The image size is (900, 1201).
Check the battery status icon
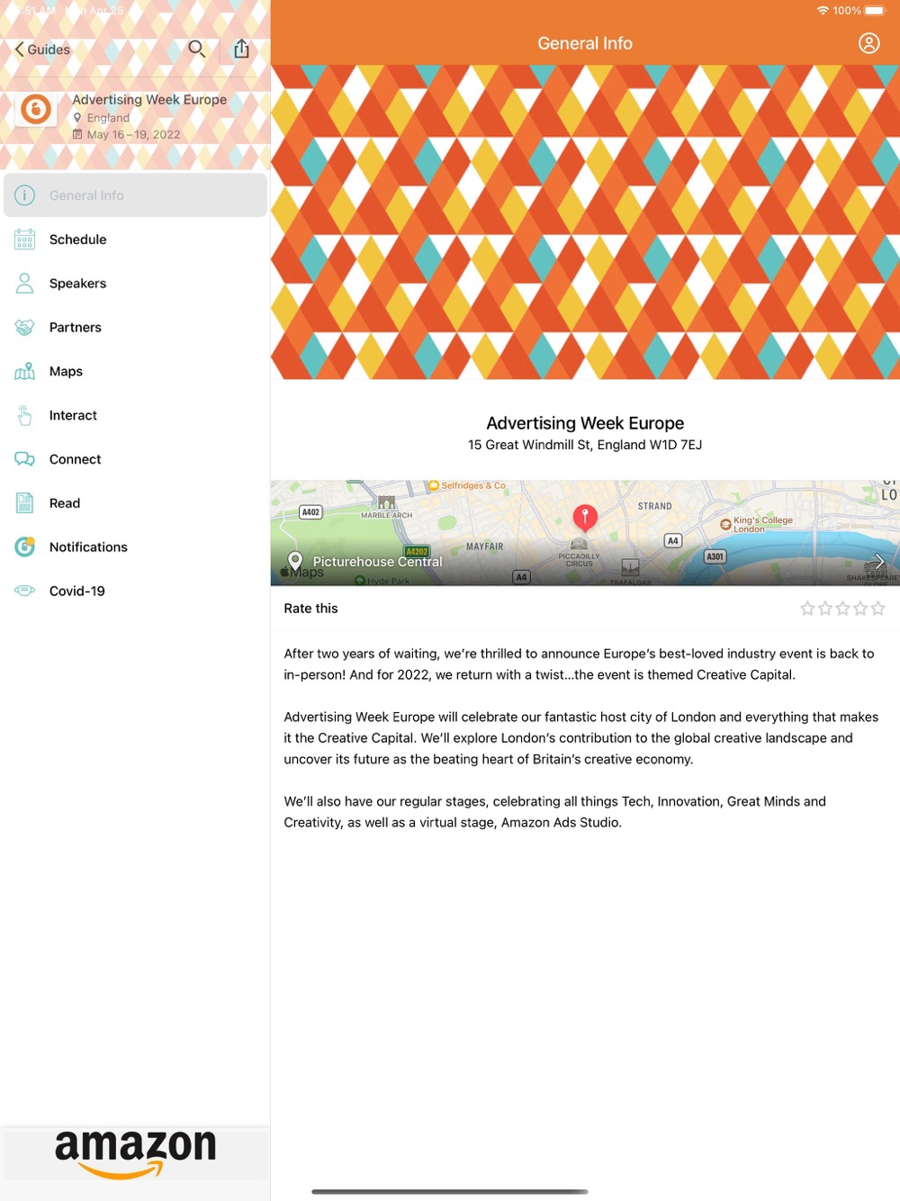coord(876,11)
